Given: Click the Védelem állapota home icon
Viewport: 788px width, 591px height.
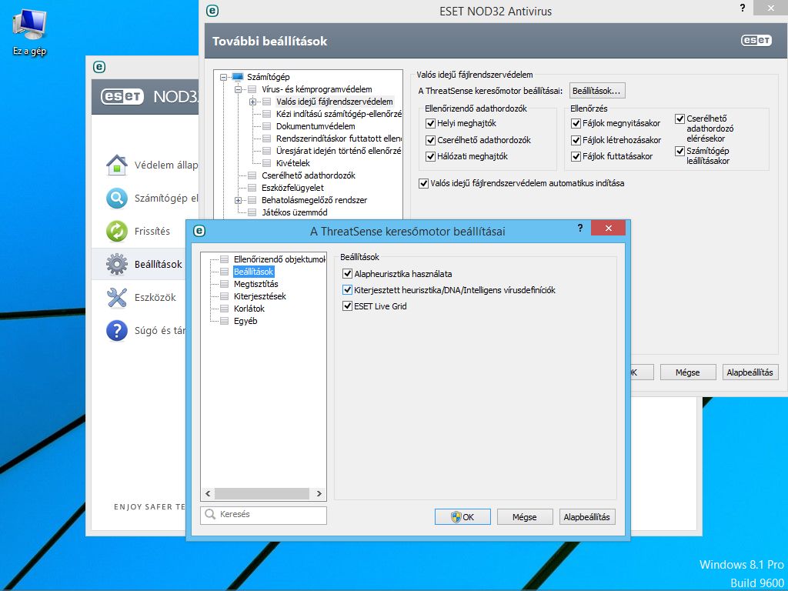Looking at the screenshot, I should 117,165.
